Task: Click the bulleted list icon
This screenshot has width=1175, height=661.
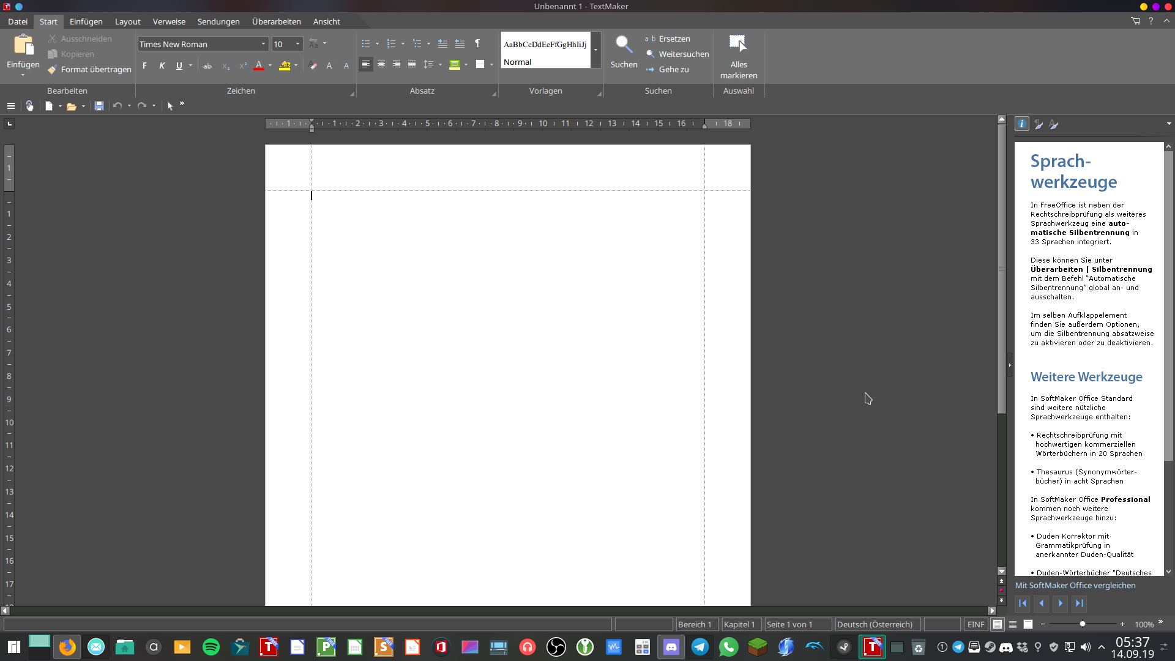Action: (366, 43)
